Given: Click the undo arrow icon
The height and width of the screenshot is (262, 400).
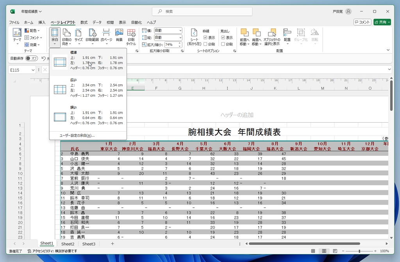Looking at the screenshot, I should (x=44, y=59).
